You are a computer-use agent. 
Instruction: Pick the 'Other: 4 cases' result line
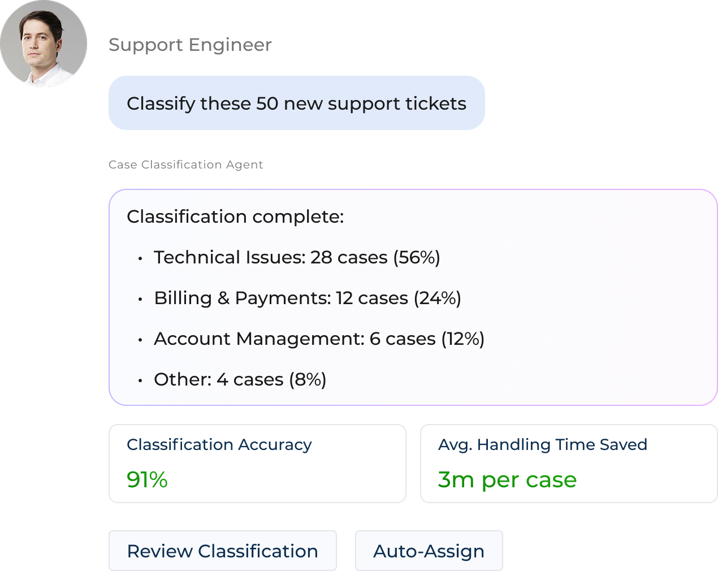pyautogui.click(x=240, y=380)
